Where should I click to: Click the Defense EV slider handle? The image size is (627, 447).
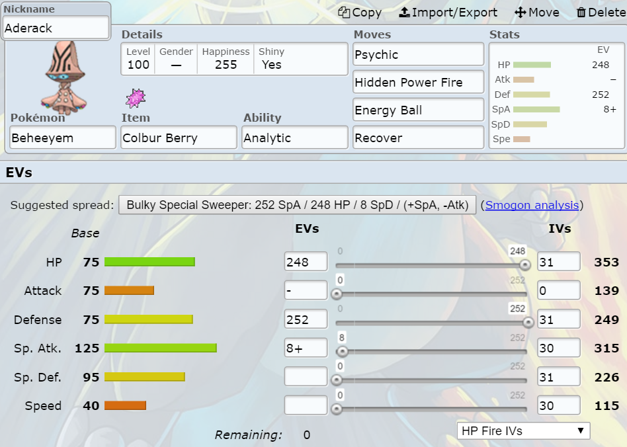coord(528,323)
